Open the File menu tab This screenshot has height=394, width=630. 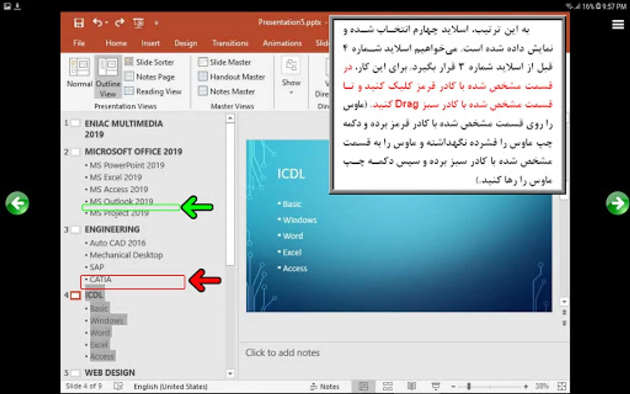coord(79,43)
